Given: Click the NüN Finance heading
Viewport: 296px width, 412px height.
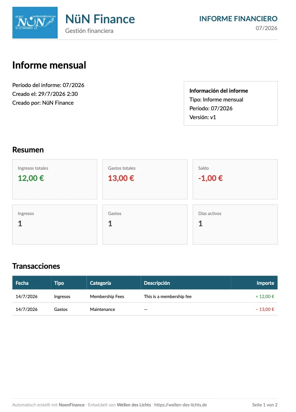Looking at the screenshot, I should (x=100, y=19).
